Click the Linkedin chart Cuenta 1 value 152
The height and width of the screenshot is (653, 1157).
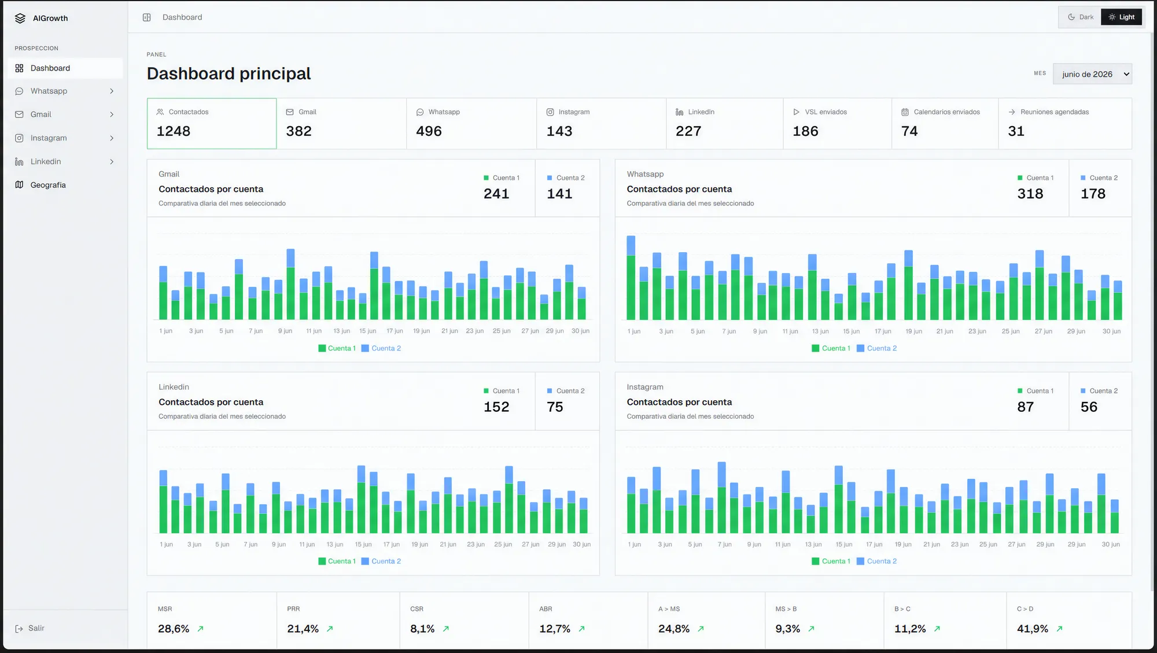click(x=496, y=407)
